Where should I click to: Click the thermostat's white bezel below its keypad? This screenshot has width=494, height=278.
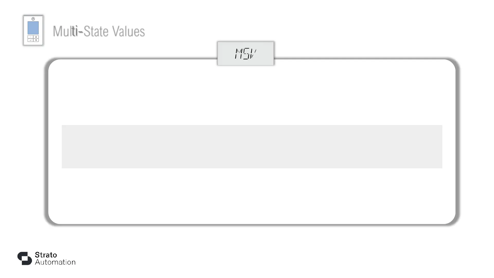pos(33,44)
